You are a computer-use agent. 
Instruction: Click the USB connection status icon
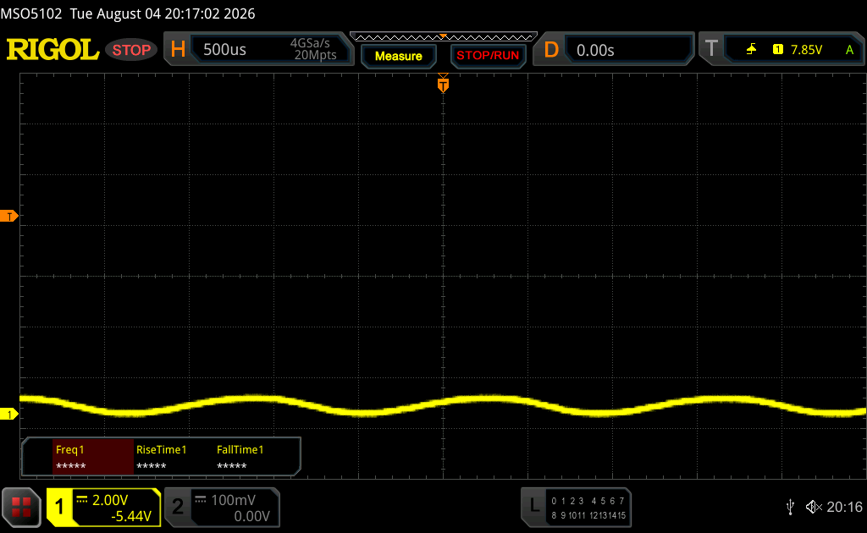(x=790, y=507)
